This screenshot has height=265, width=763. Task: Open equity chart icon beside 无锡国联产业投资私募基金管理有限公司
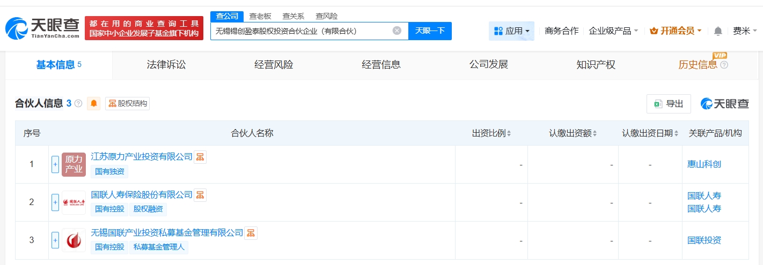coord(251,233)
